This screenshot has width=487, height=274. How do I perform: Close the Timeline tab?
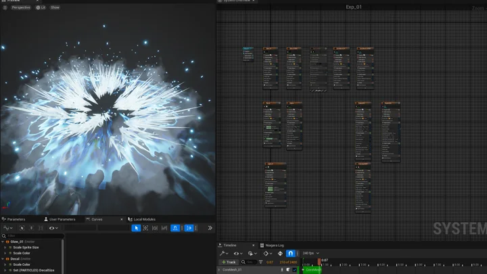coord(253,246)
